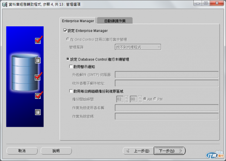Click the 收件者電子郵件地址 field

point(166,83)
